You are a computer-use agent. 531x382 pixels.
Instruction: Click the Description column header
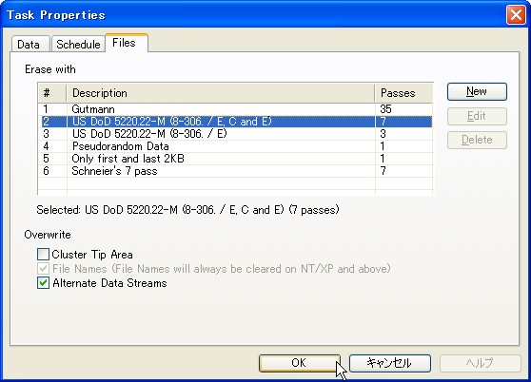click(221, 93)
